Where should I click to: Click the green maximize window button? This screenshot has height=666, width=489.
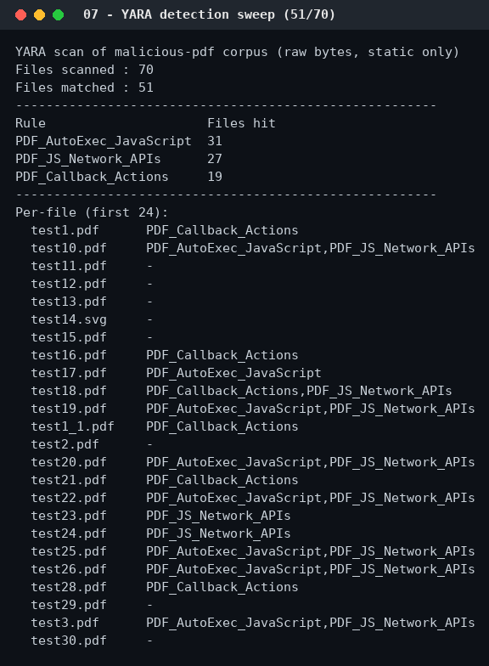[x=58, y=15]
